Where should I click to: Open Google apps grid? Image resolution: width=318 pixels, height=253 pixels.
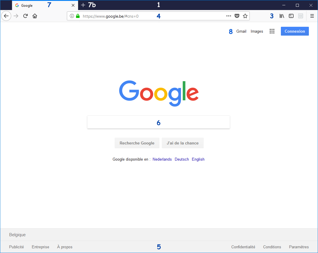[272, 31]
